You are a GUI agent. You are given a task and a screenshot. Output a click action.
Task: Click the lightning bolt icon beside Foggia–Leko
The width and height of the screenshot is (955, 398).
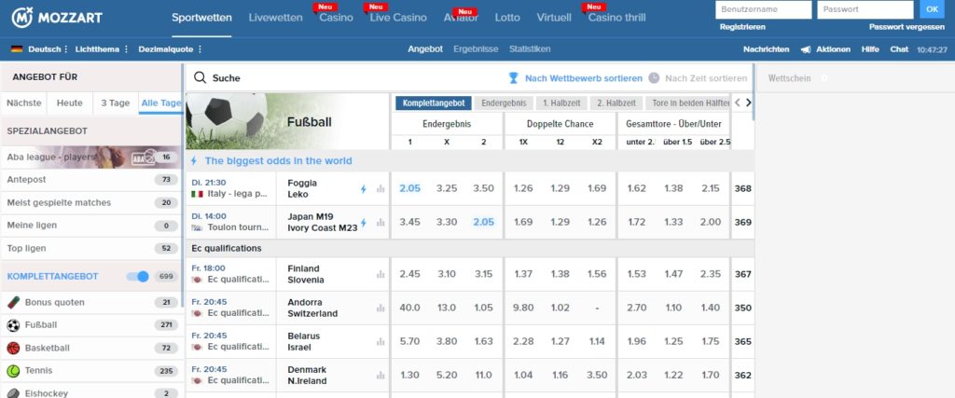(364, 188)
